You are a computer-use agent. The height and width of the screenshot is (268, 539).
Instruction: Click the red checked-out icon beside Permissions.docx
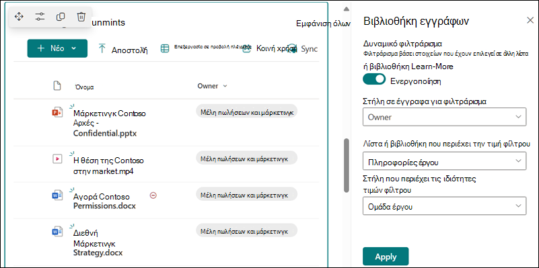coord(153,195)
